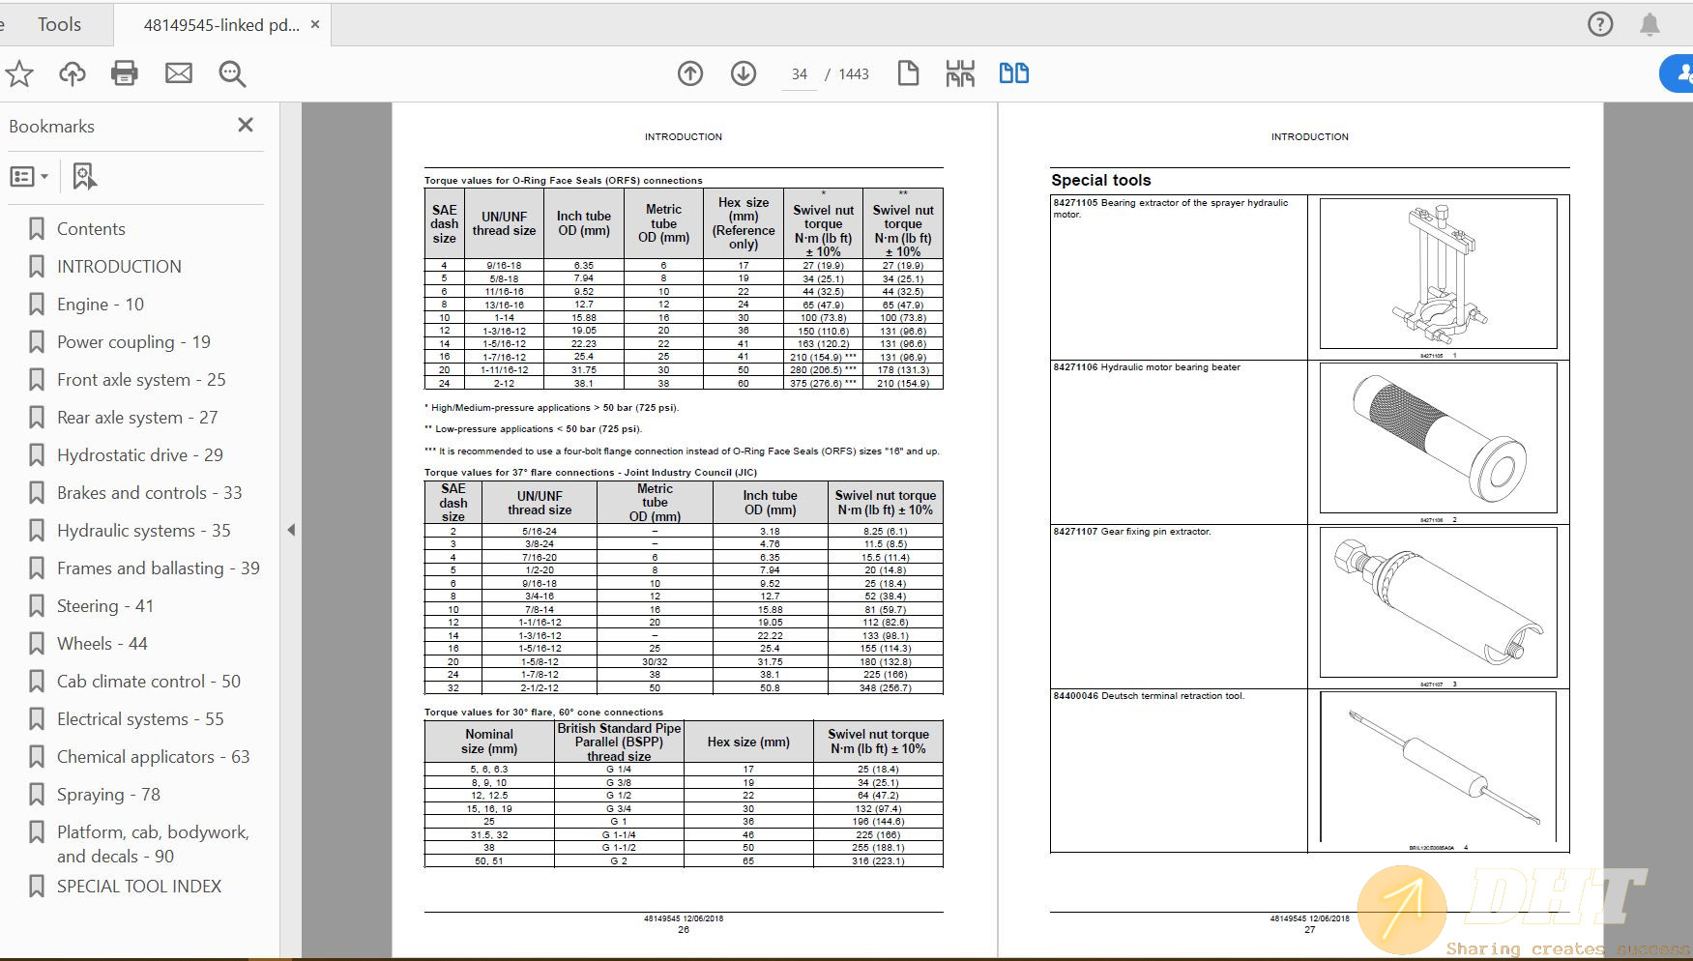Edit the page number field showing 34
The width and height of the screenshot is (1693, 961).
800,74
